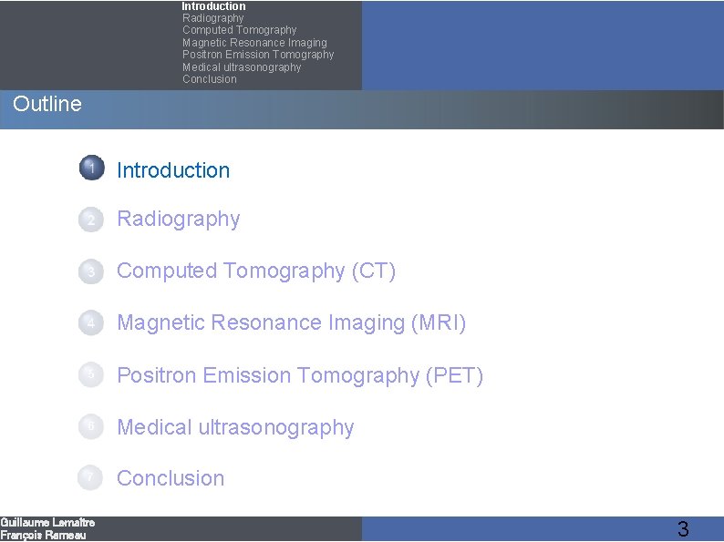Jump to the Radiography section link
The height and width of the screenshot is (542, 724).
179,220
